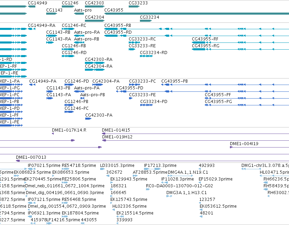Click protein CG1246-PB label
The width and height of the screenshot is (289, 225).
76,102
